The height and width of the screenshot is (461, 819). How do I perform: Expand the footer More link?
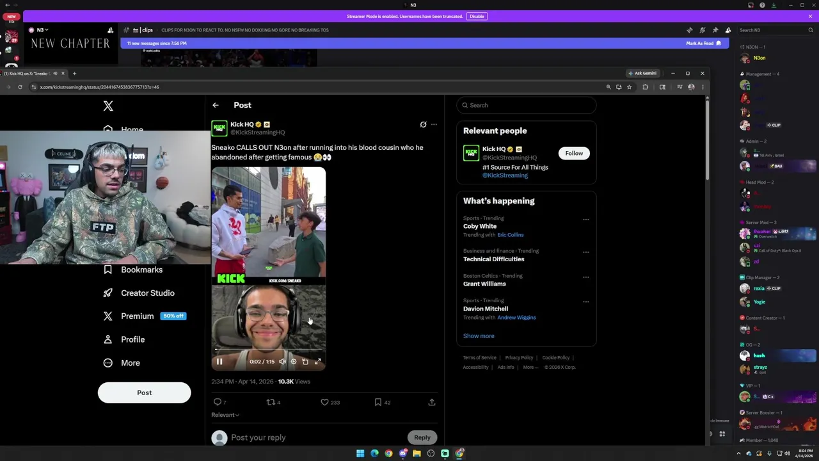[530, 368]
